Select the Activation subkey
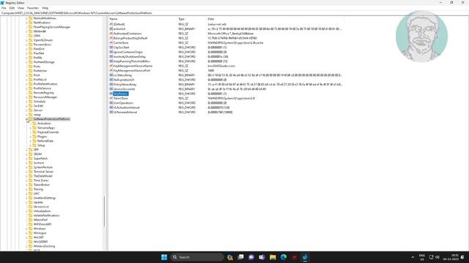Image resolution: width=469 pixels, height=263 pixels. [44, 123]
